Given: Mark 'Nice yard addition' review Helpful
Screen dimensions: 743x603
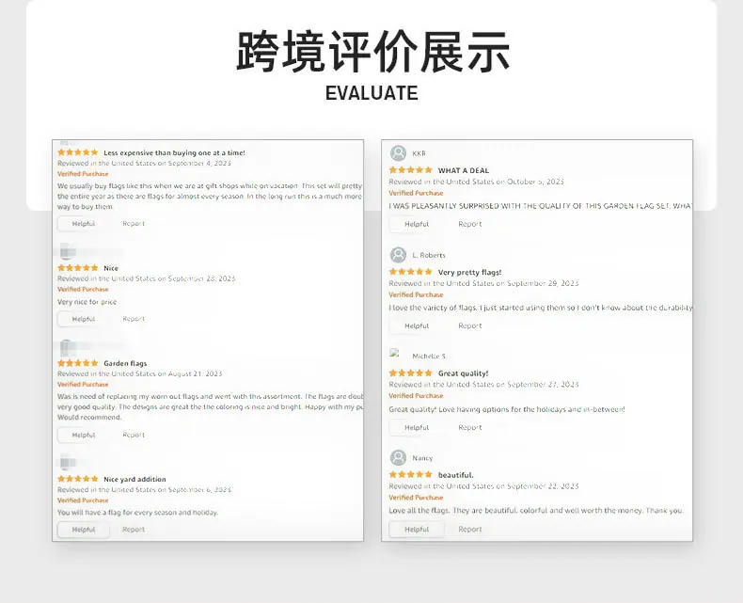Looking at the screenshot, I should click(84, 530).
